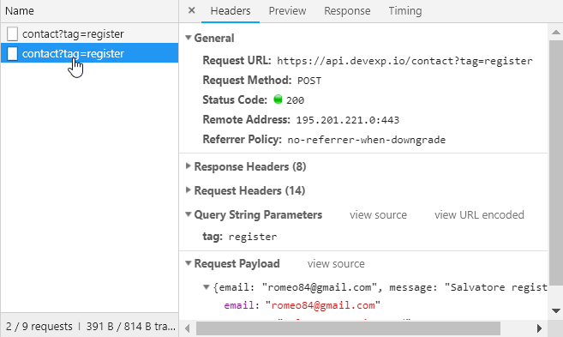Switch to the Preview tab

pyautogui.click(x=287, y=11)
